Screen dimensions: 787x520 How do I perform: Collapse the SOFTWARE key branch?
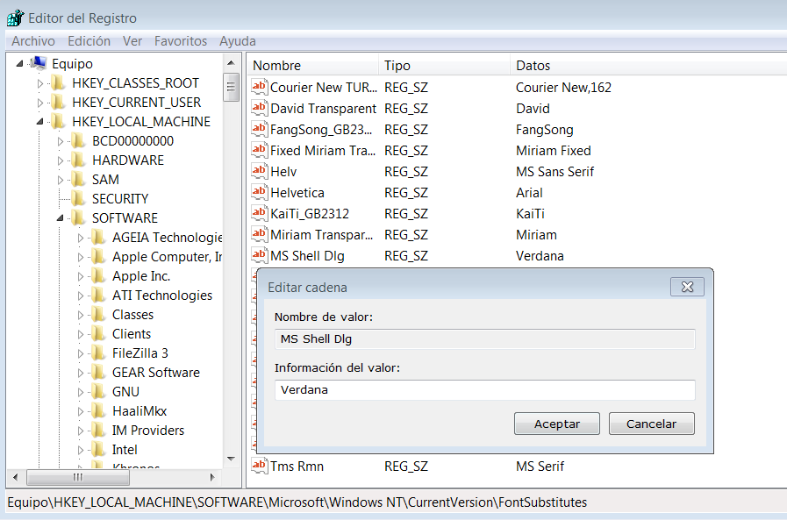(x=61, y=218)
